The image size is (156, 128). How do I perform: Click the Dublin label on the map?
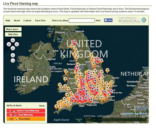[53, 67]
